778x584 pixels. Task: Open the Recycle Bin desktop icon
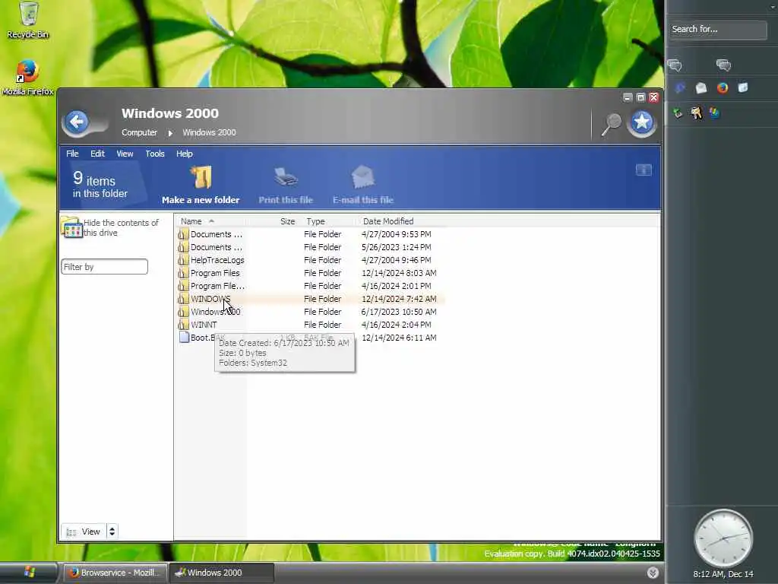pyautogui.click(x=28, y=21)
